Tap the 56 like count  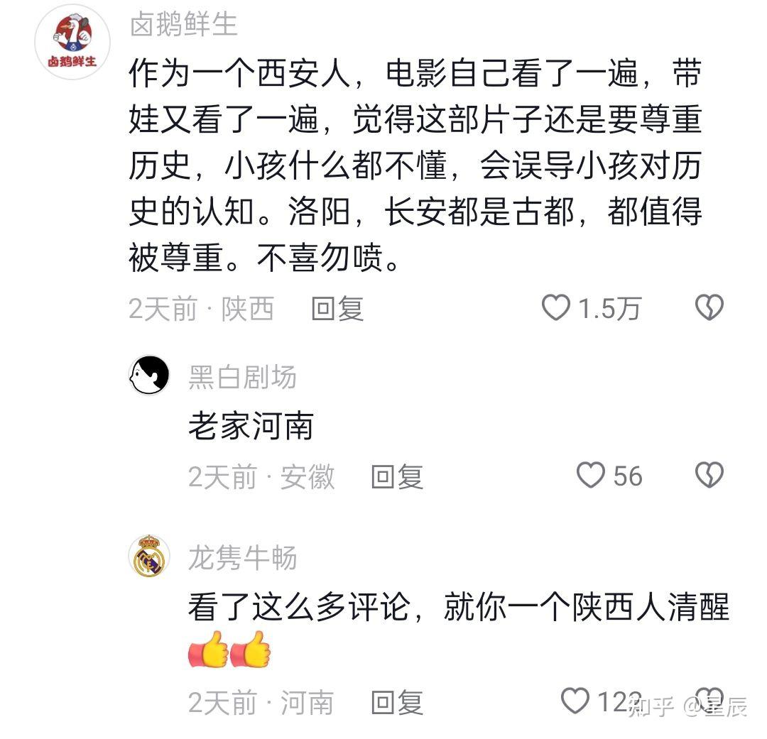[628, 476]
